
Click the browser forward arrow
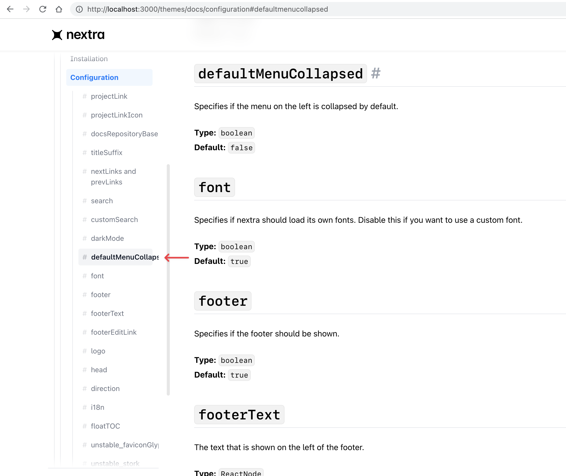point(26,9)
